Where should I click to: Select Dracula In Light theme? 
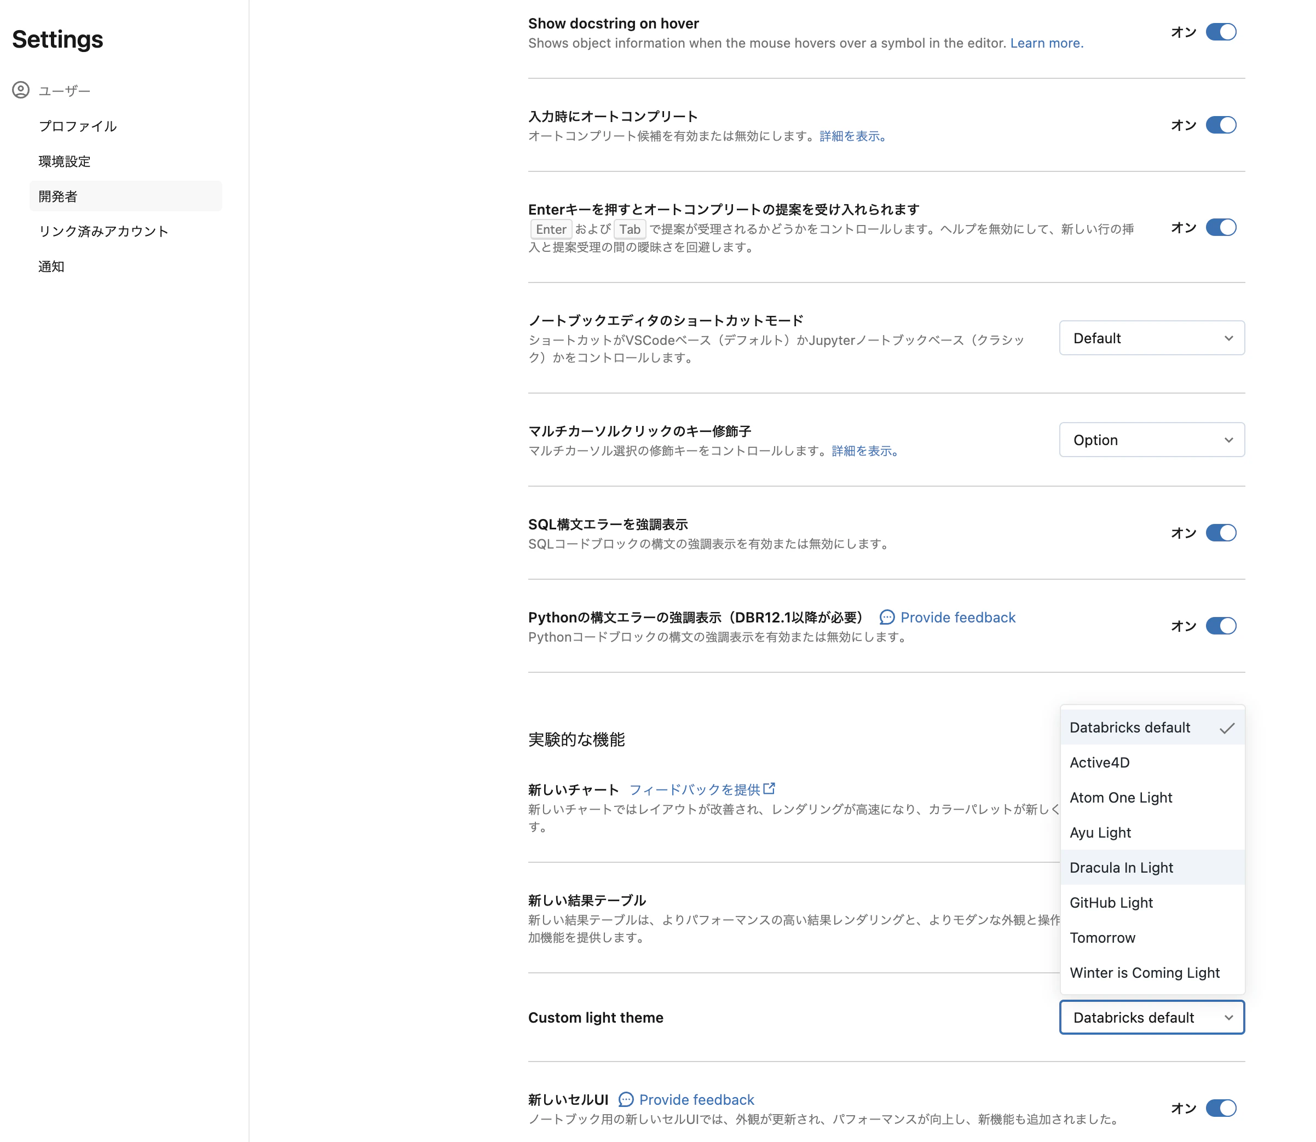pos(1121,867)
